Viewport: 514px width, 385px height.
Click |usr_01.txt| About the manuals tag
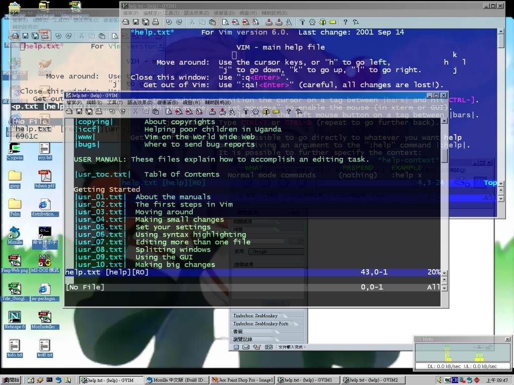coord(100,197)
